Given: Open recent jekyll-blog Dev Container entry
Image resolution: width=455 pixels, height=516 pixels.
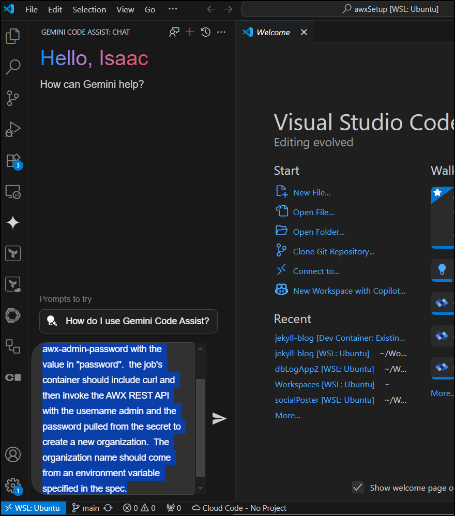Looking at the screenshot, I should pos(340,338).
